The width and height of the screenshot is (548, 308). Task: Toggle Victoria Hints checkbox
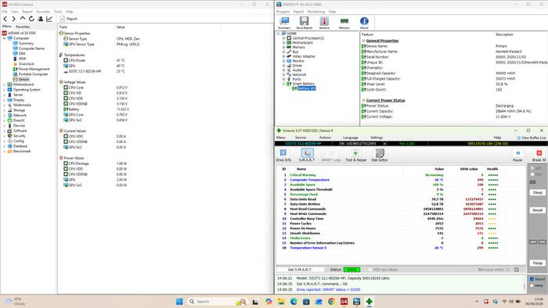click(532, 285)
